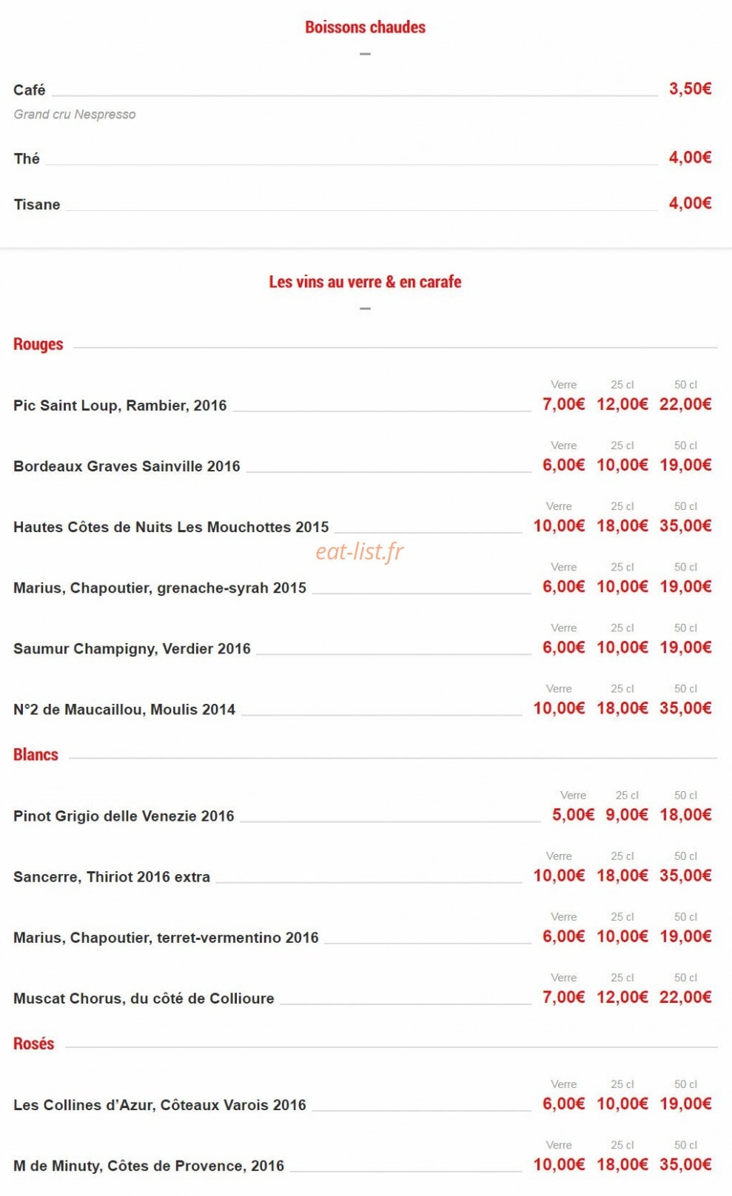This screenshot has width=732, height=1196.
Task: Click the Rosés category label
Action: pyautogui.click(x=34, y=1044)
